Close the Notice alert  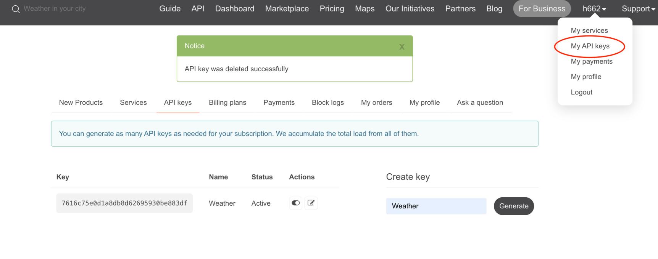(402, 47)
